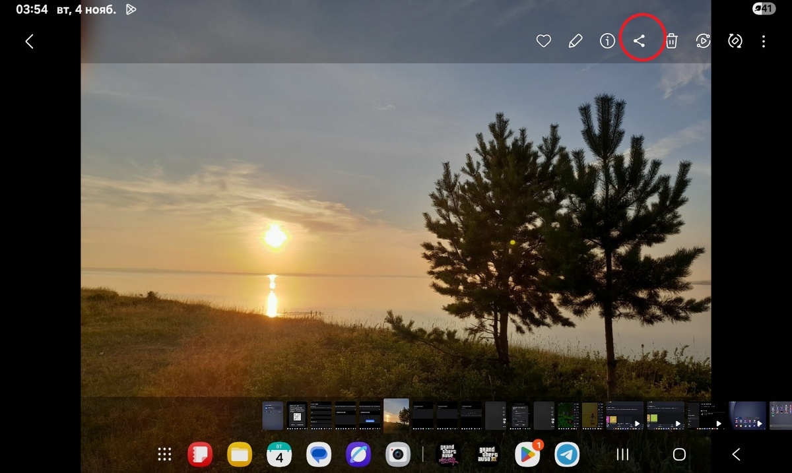The width and height of the screenshot is (792, 473).
Task: Mark photo as favorite with heart icon
Action: point(543,41)
